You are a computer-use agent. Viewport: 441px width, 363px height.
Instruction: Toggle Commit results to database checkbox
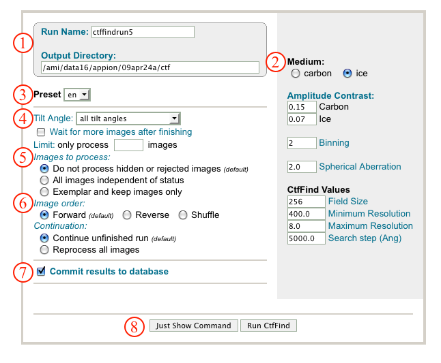coord(42,271)
